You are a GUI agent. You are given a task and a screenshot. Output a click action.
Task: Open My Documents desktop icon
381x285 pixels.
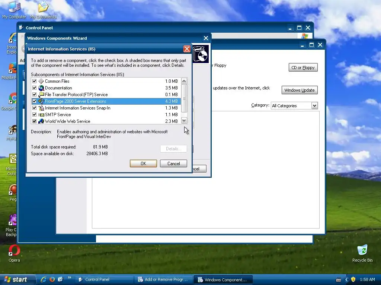(43, 10)
